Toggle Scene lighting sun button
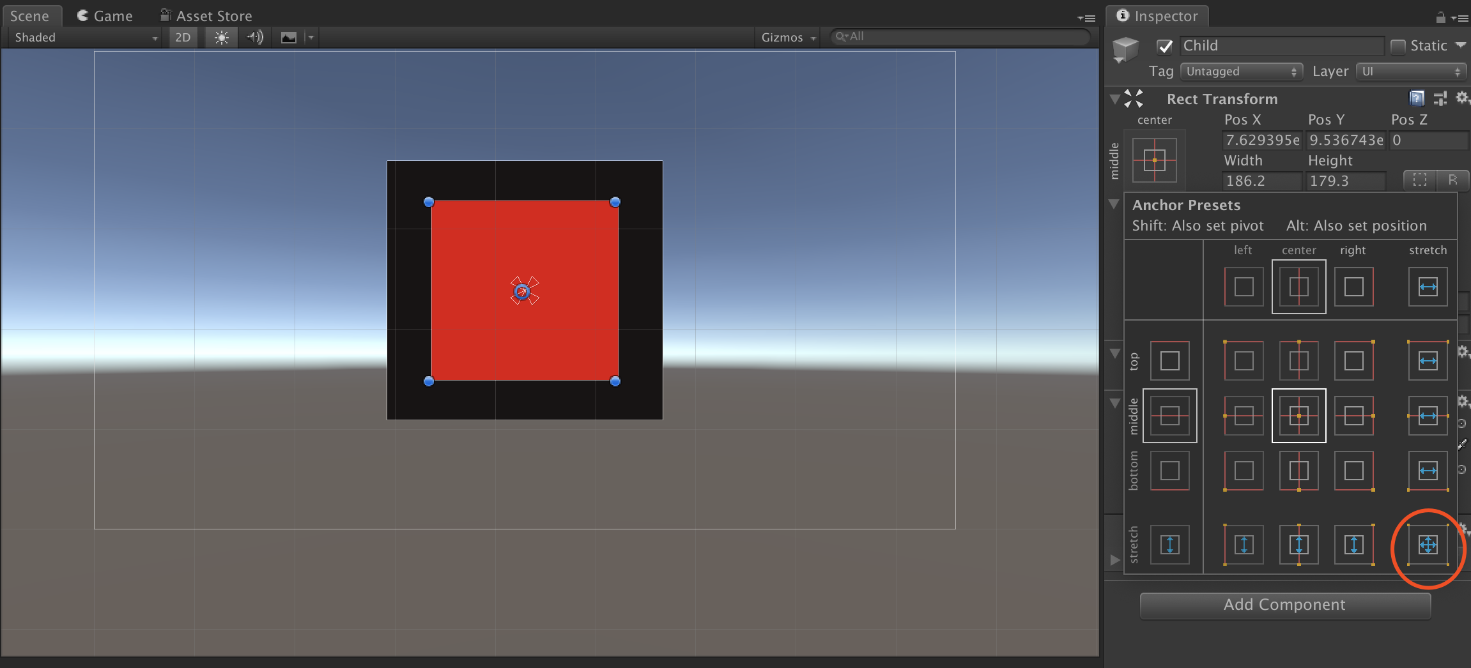Viewport: 1471px width, 668px height. point(221,37)
